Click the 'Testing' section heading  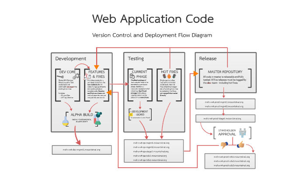(136, 58)
